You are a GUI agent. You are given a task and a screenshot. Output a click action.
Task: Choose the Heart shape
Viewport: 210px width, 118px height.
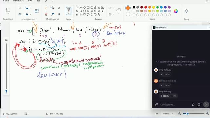click(95, 14)
